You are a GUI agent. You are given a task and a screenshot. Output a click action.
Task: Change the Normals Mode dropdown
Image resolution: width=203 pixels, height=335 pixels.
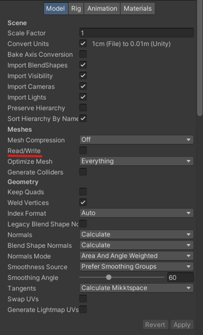pos(136,256)
